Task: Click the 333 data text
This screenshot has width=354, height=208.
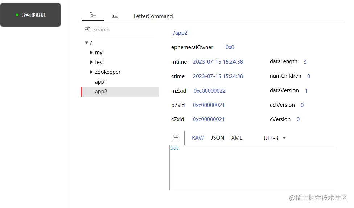Action: tap(174, 148)
